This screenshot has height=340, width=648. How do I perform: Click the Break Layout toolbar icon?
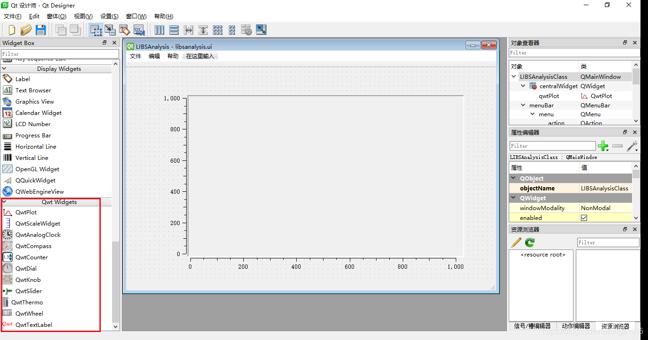coord(247,30)
